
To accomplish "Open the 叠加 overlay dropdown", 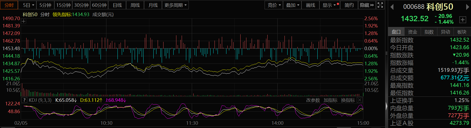I will click(x=292, y=5).
